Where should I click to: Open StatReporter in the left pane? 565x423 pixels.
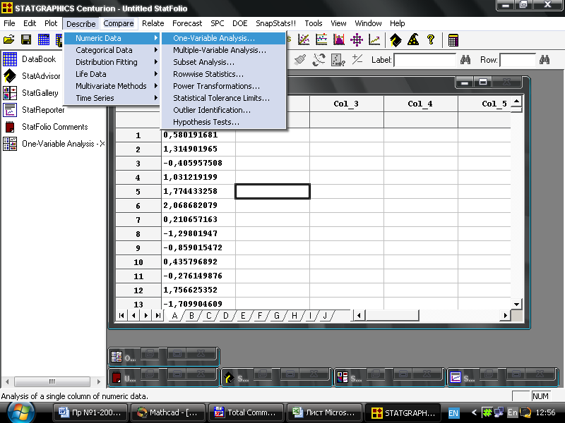click(34, 110)
